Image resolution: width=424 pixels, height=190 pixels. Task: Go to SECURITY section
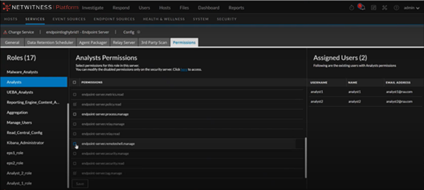[227, 19]
